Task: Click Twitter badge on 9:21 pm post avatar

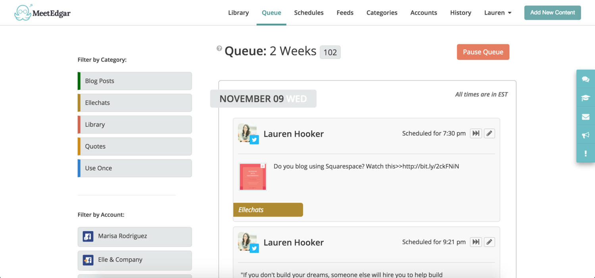Action: pos(254,248)
